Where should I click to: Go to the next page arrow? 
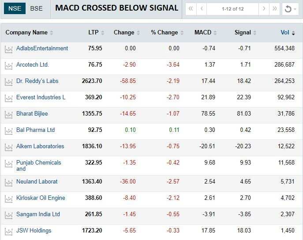tap(264, 9)
